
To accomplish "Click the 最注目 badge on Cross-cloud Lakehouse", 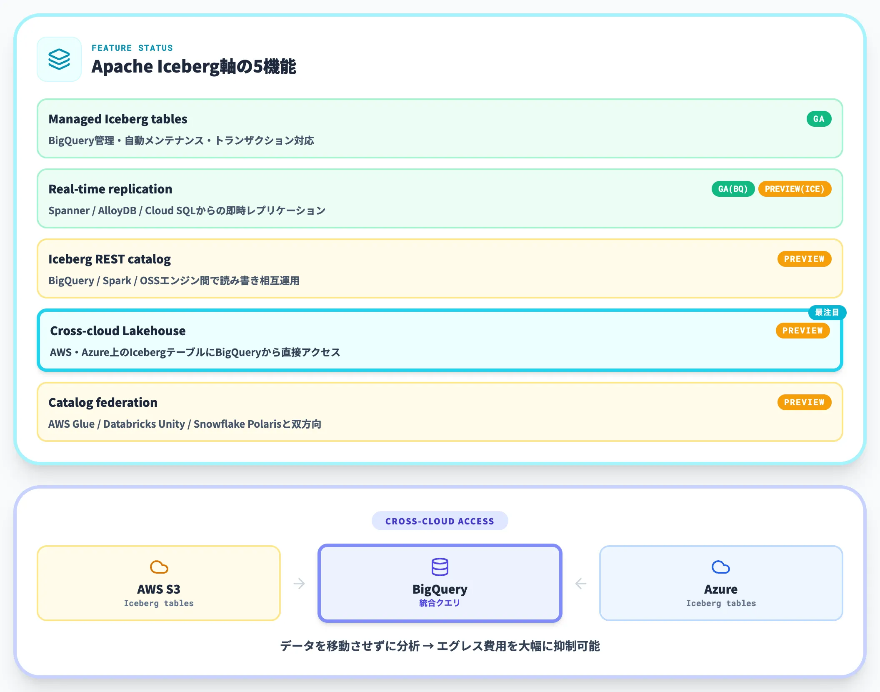I will pos(827,312).
